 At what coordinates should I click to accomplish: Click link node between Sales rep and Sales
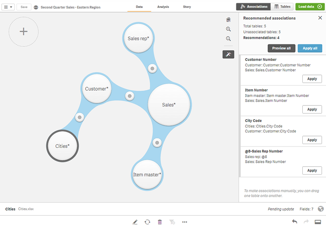click(152, 68)
